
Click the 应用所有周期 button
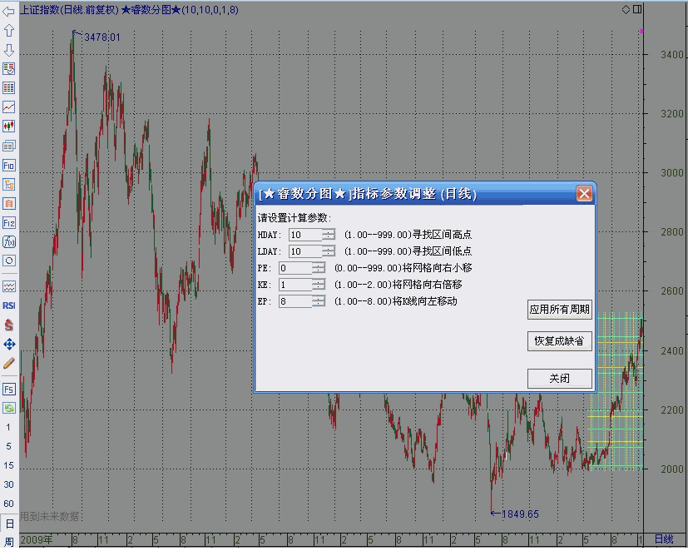pos(559,310)
